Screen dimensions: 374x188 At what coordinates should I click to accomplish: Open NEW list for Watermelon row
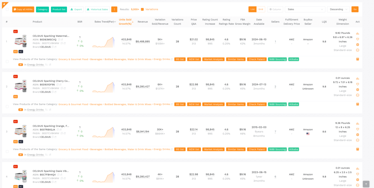point(194,59)
